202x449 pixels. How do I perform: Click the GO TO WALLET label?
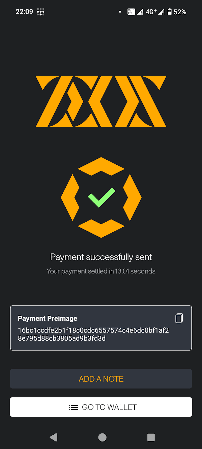109,407
